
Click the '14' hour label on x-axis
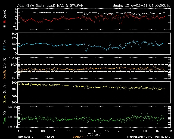(81, 131)
